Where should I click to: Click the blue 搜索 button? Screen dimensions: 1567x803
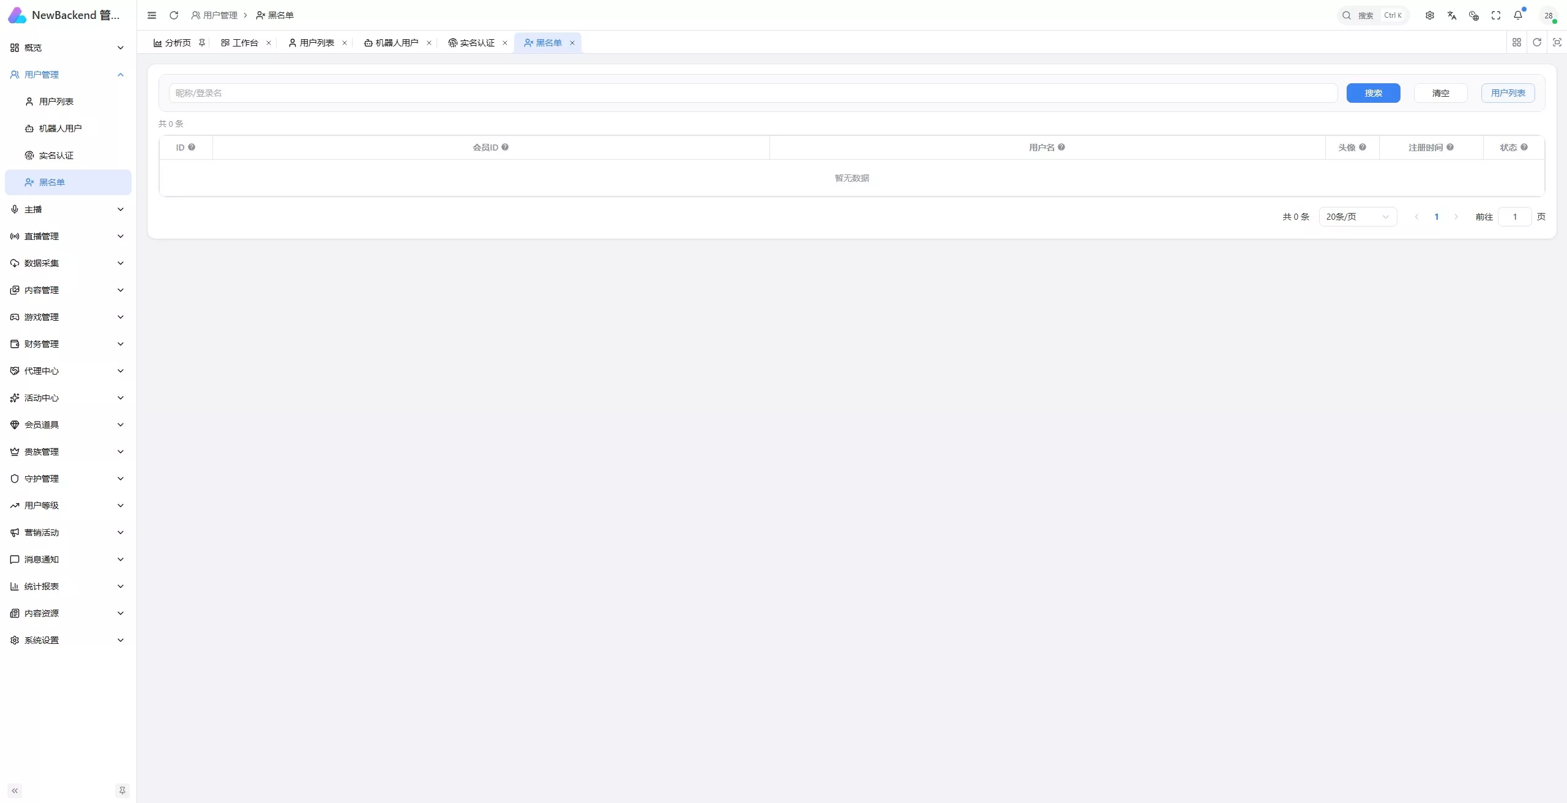click(1373, 93)
